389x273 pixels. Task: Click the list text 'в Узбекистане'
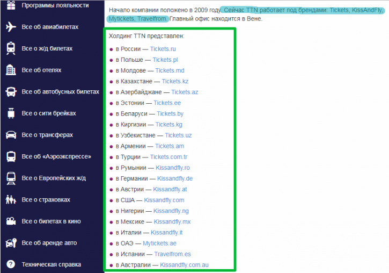point(135,135)
